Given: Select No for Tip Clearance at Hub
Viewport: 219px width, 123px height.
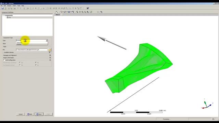Looking at the screenshot, I should (36, 65).
